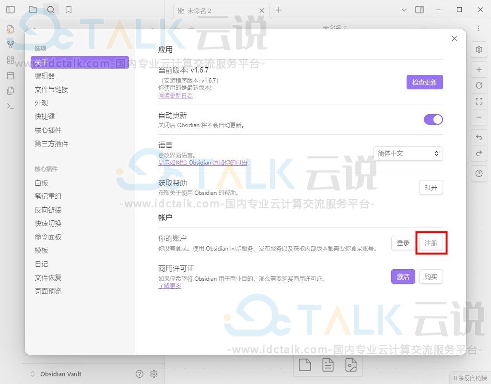Screen dimensions: 491x384
Task: Close the 未命名 2 tab
Action: tap(262, 11)
